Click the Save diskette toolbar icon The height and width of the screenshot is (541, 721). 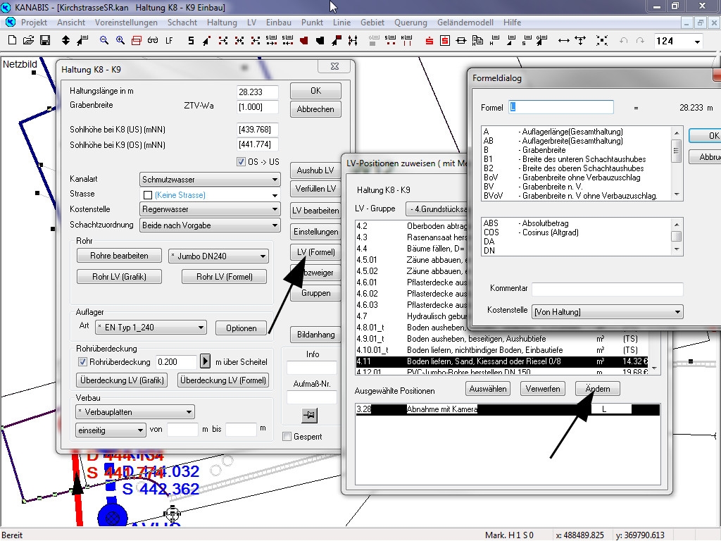tap(44, 41)
